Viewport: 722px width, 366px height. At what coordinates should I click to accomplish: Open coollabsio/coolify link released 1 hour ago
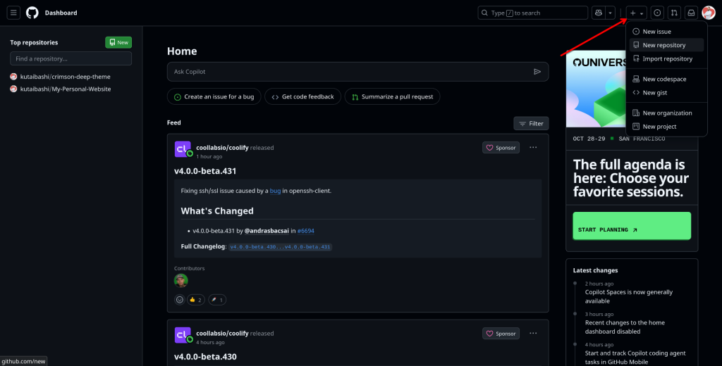point(222,148)
